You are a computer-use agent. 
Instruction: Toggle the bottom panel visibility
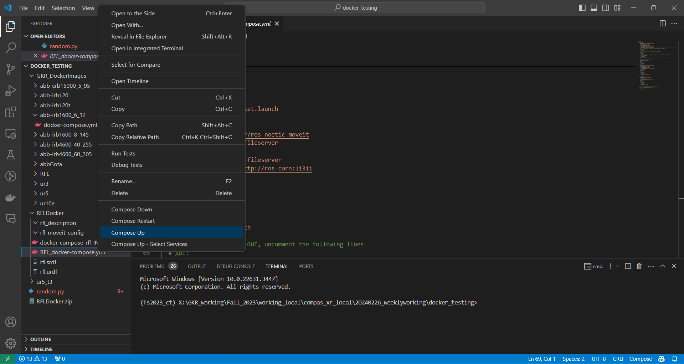[x=593, y=7]
